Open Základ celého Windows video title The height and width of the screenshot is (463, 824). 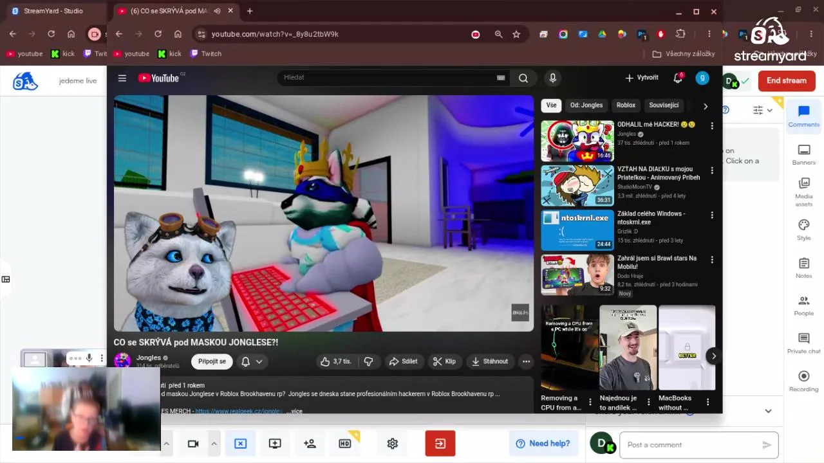[x=651, y=217]
